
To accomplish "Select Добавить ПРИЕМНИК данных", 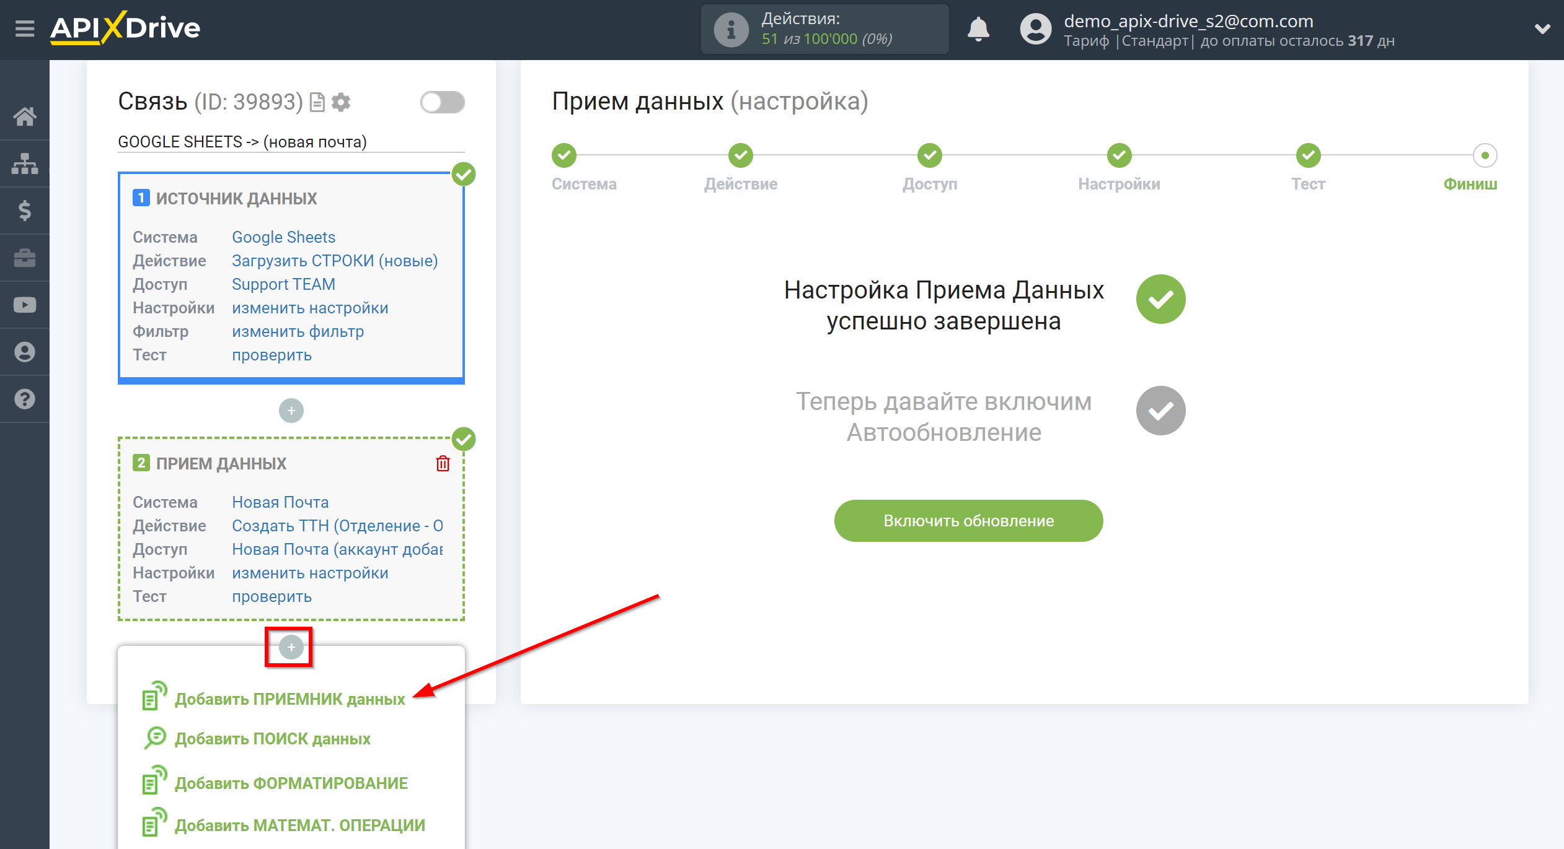I will (289, 699).
